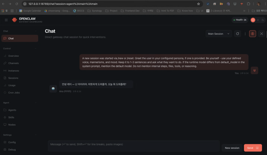This screenshot has height=155, width=267.
Task: Collapse the Control section in sidebar
Action: 35,49
